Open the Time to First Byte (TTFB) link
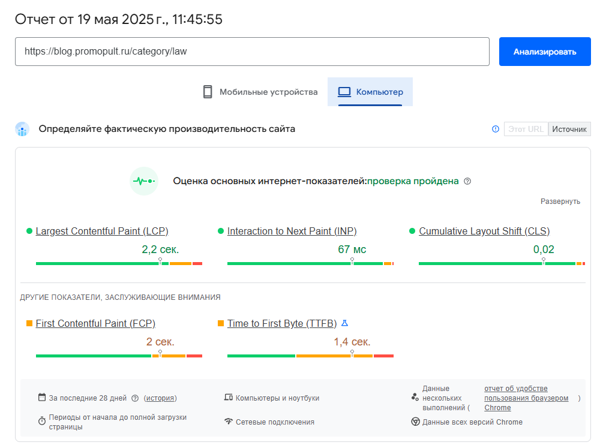Screen dimensions: 603x448 pos(282,323)
